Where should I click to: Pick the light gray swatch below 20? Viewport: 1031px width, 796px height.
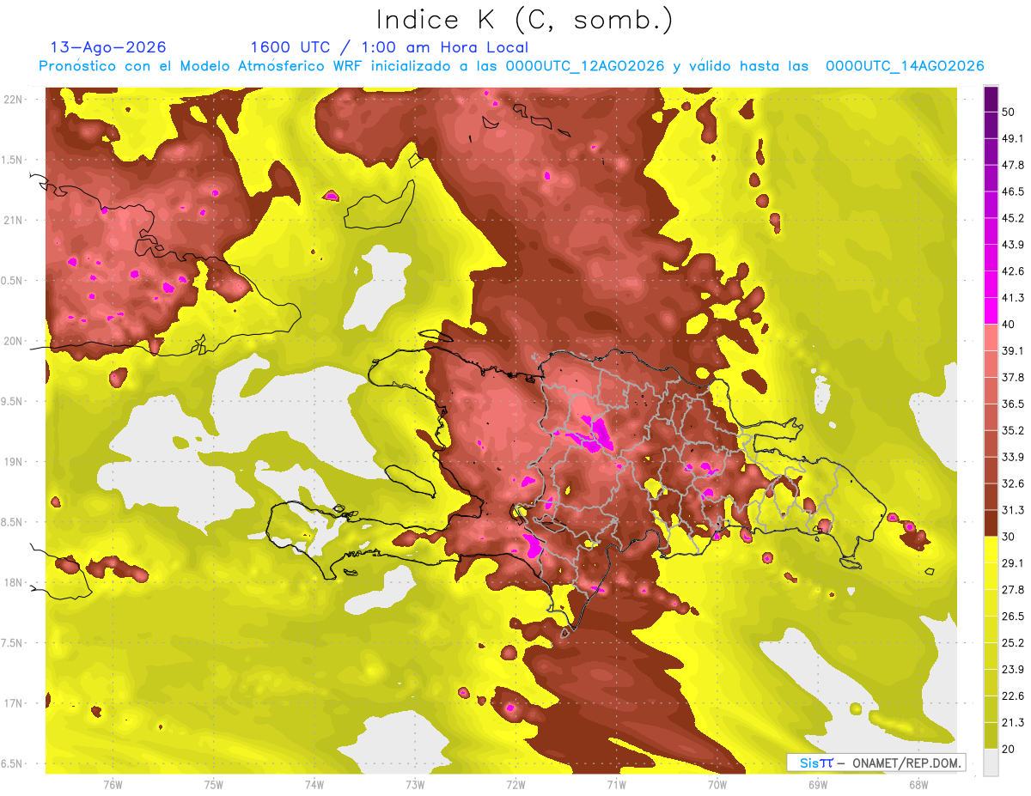991,763
